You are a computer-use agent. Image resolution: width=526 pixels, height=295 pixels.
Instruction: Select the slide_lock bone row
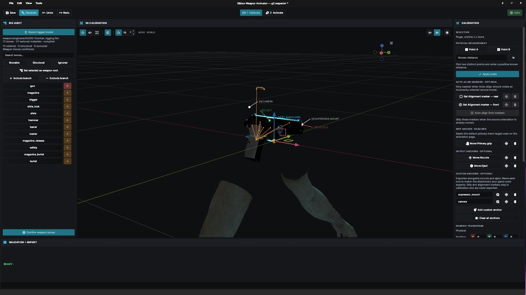click(x=33, y=107)
